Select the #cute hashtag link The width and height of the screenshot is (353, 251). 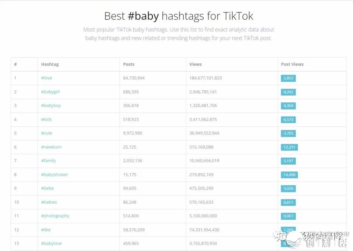[47, 133]
